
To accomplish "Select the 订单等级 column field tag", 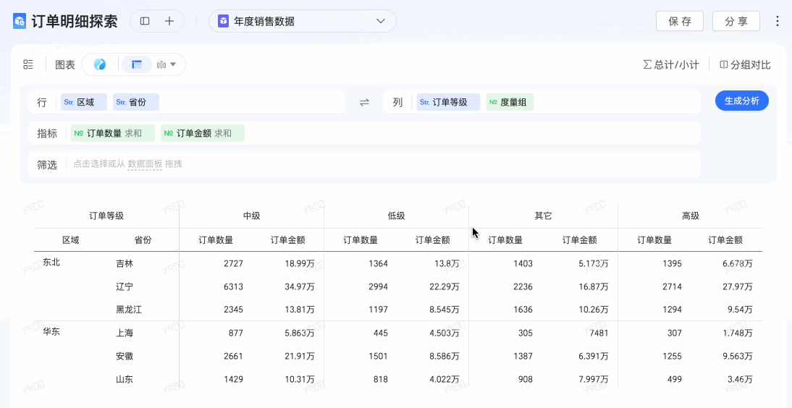I will [449, 102].
